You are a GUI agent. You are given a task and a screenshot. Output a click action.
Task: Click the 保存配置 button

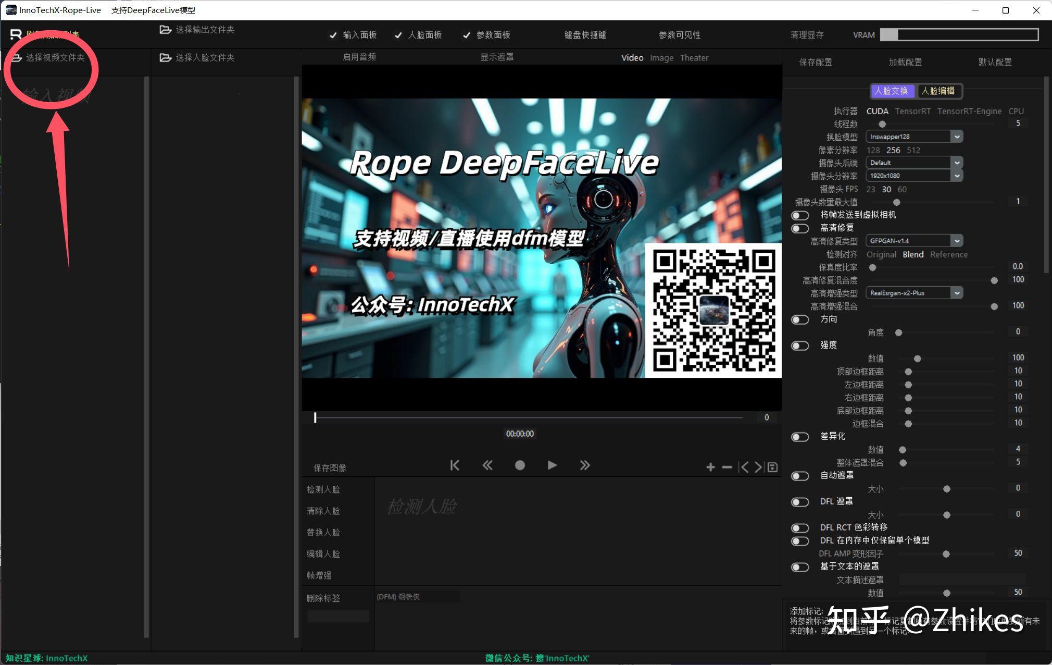click(x=816, y=62)
